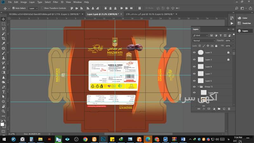
Task: Activate the Horizontal Type tool
Action: (x=3, y=92)
